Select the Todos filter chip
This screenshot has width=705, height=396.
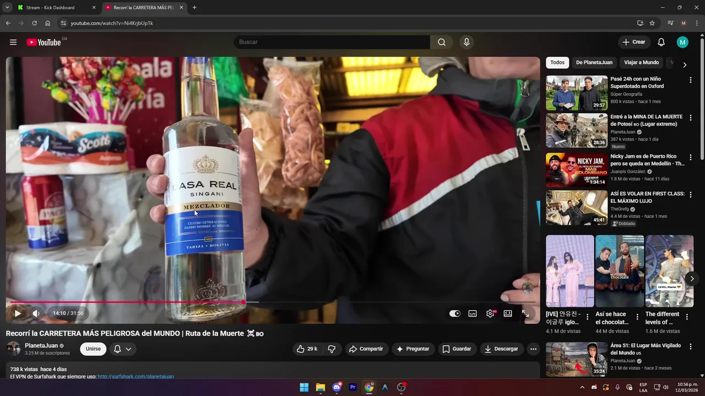click(557, 63)
